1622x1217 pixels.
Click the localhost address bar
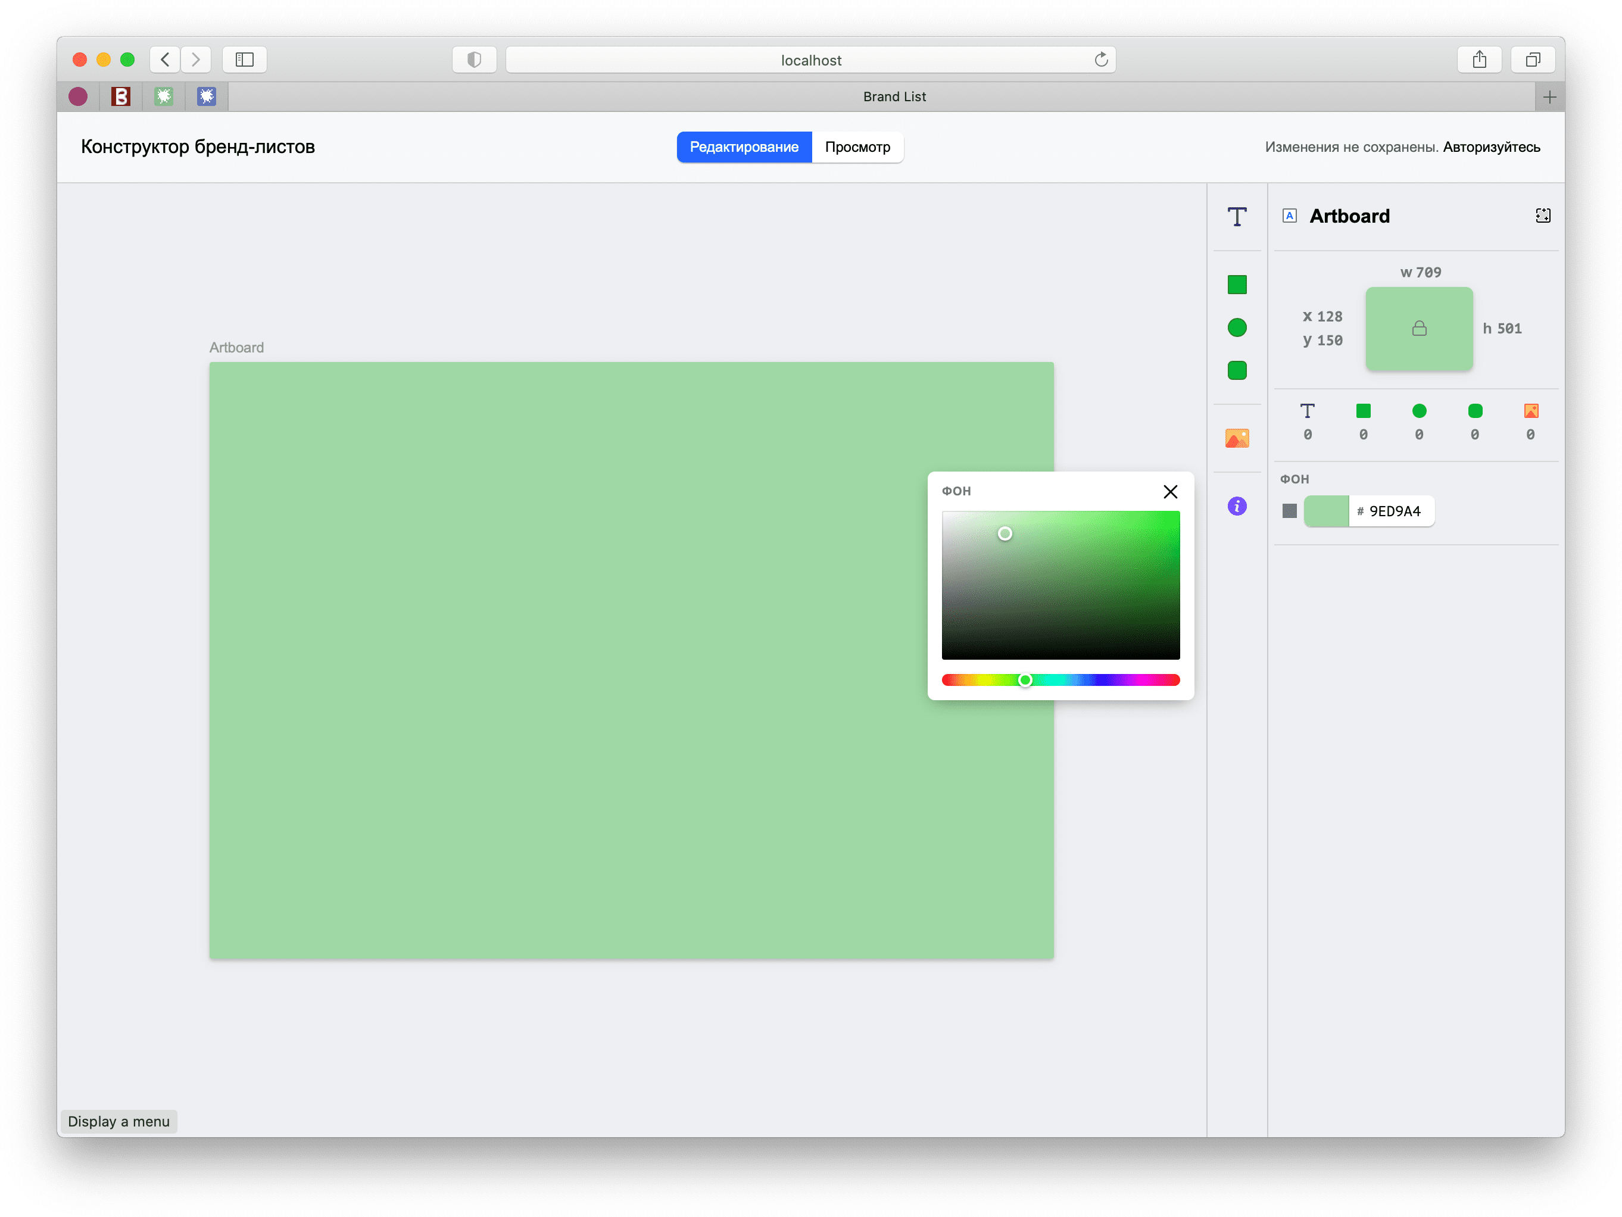[x=810, y=60]
